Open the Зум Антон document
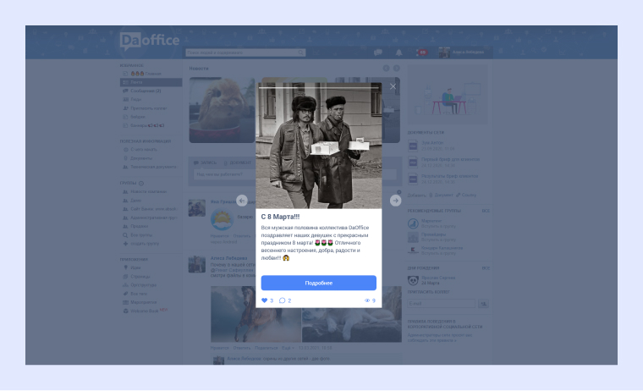The height and width of the screenshot is (391, 643). coord(432,146)
